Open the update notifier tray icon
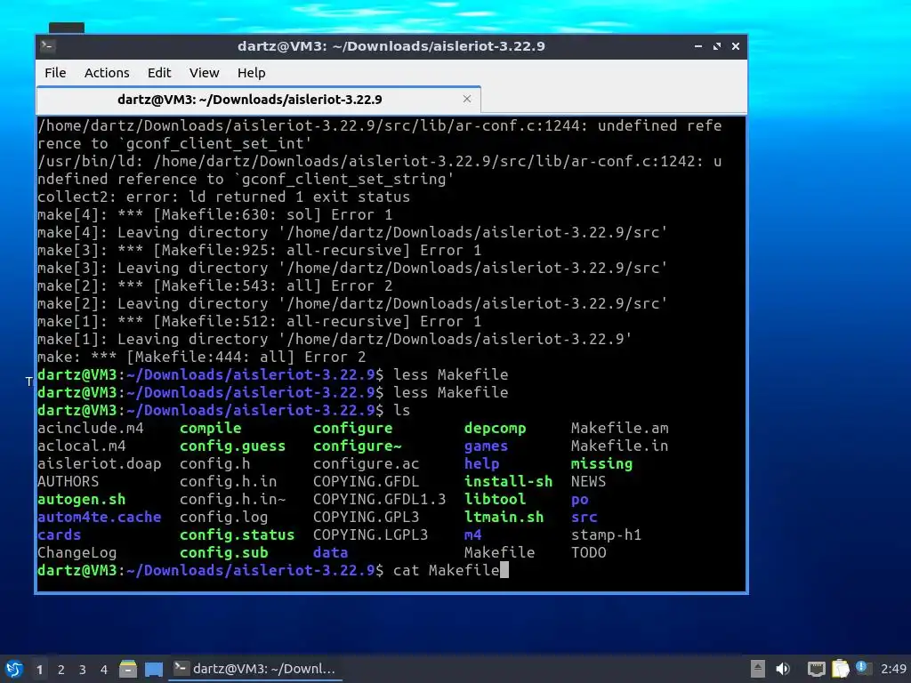This screenshot has width=911, height=683. point(862,667)
